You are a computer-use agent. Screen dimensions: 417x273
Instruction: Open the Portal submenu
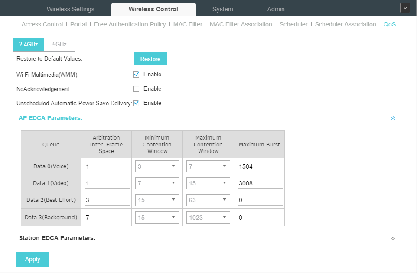(x=78, y=24)
